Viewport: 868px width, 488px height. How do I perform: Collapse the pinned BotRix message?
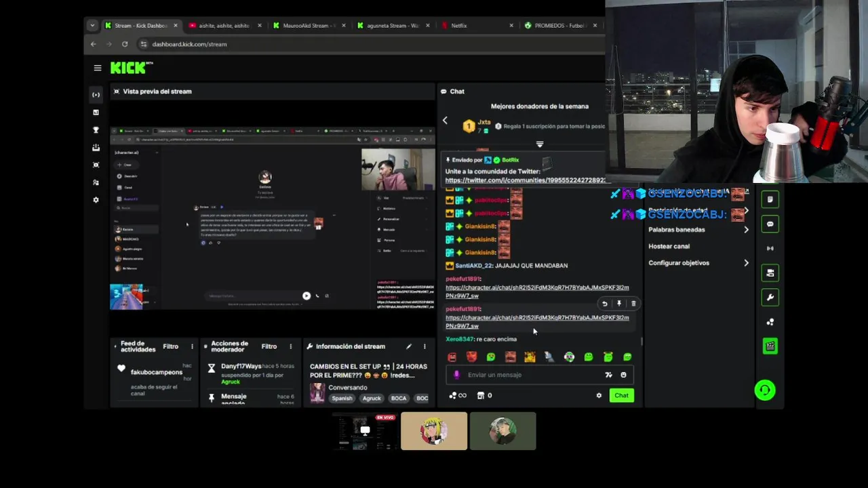tap(540, 144)
